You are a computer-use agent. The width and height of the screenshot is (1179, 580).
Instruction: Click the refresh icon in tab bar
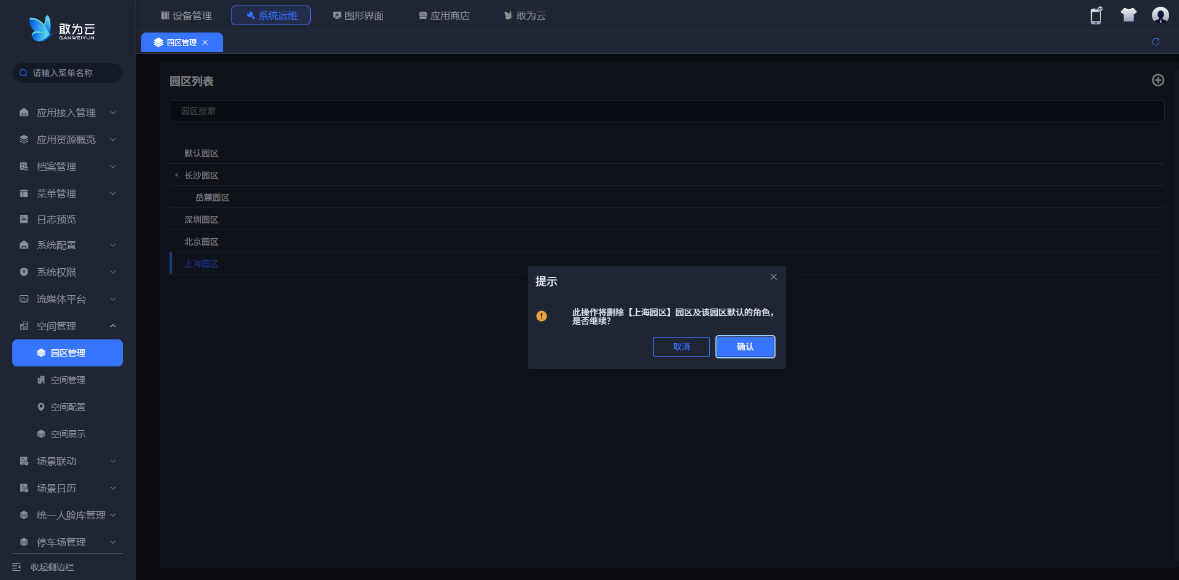(x=1155, y=42)
